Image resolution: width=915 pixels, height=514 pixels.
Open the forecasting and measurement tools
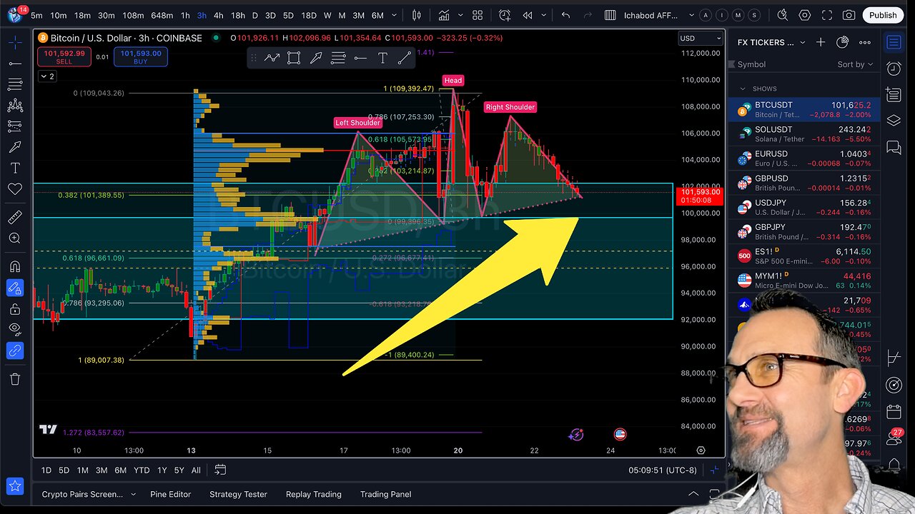15,126
